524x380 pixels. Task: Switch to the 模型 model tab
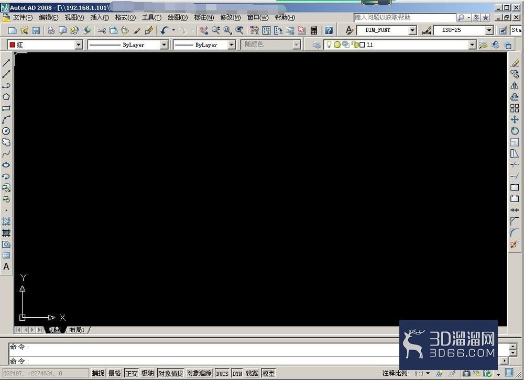pos(54,330)
